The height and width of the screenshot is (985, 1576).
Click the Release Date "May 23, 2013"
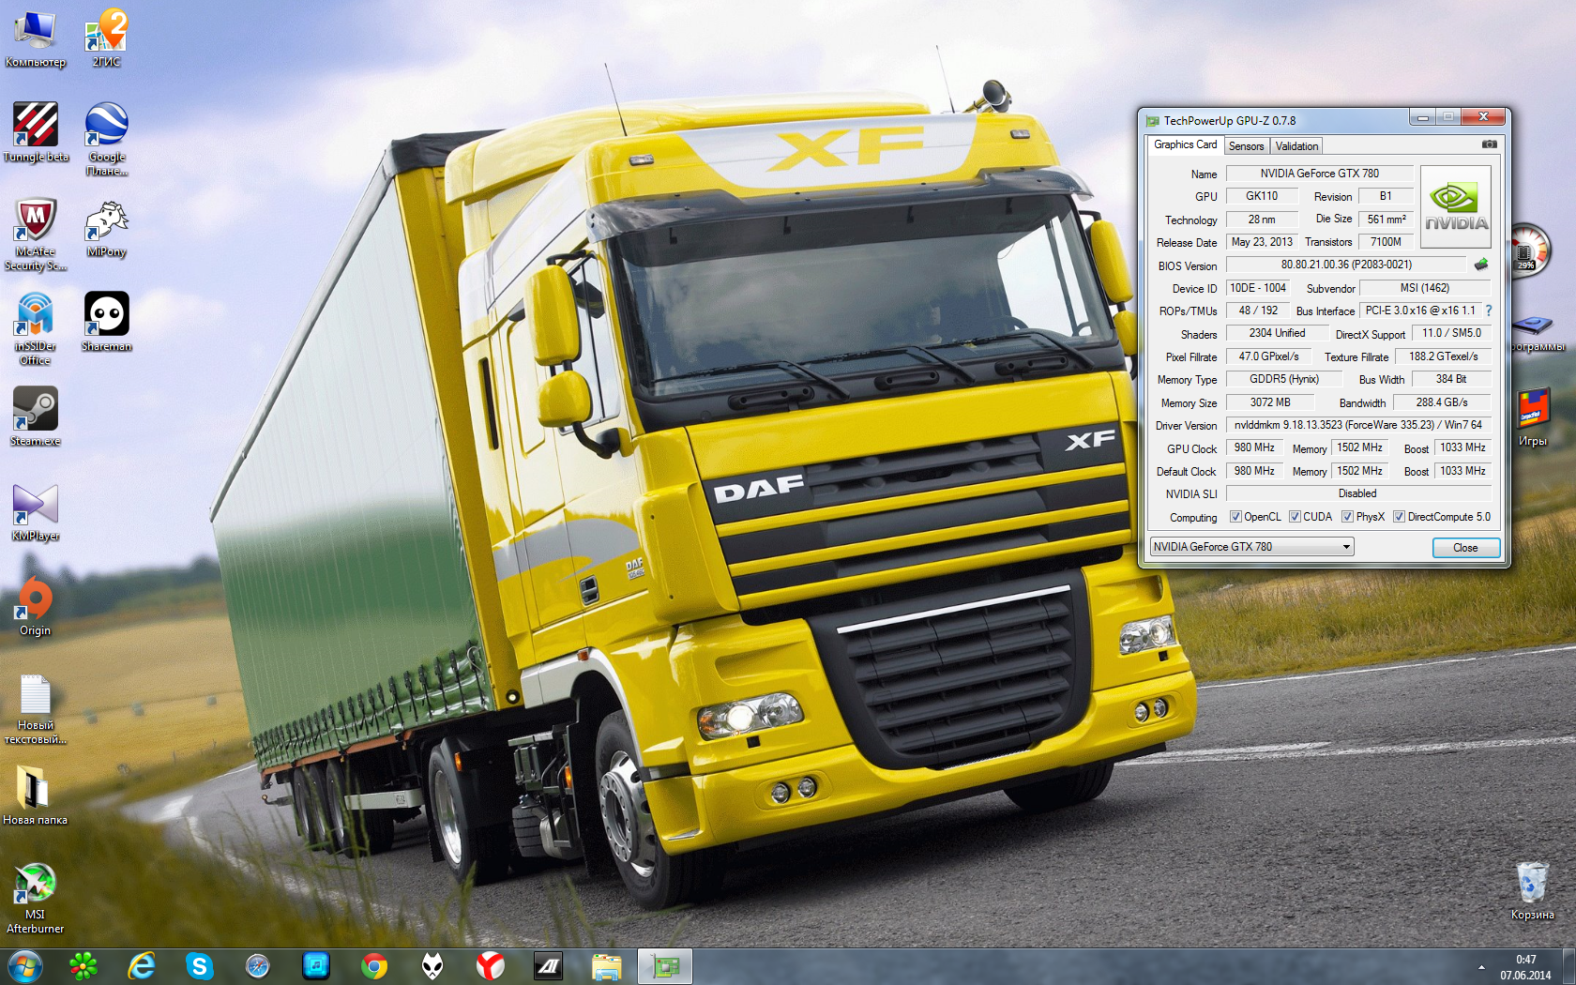pyautogui.click(x=1262, y=242)
